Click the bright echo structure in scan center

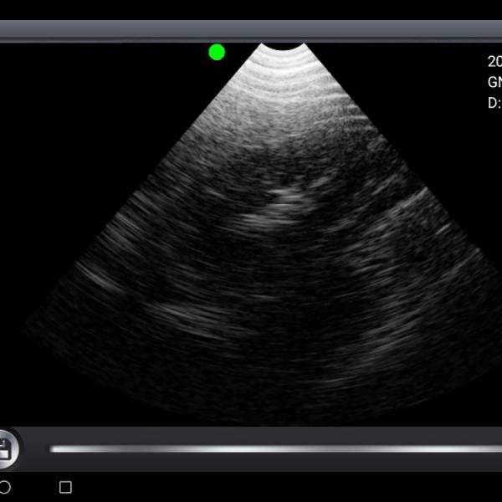pos(283,202)
